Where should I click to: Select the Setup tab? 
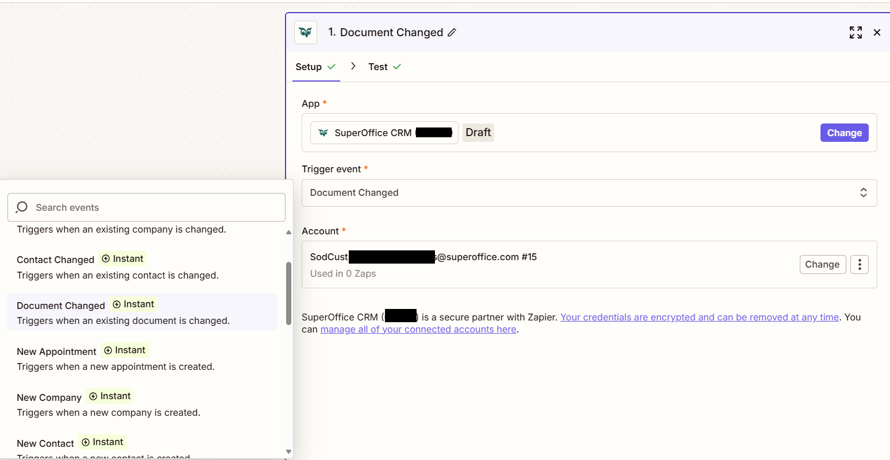[x=309, y=67]
